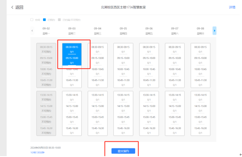The image size is (242, 157).
Task: Go to previous week with left arrow
Action: pos(32,30)
